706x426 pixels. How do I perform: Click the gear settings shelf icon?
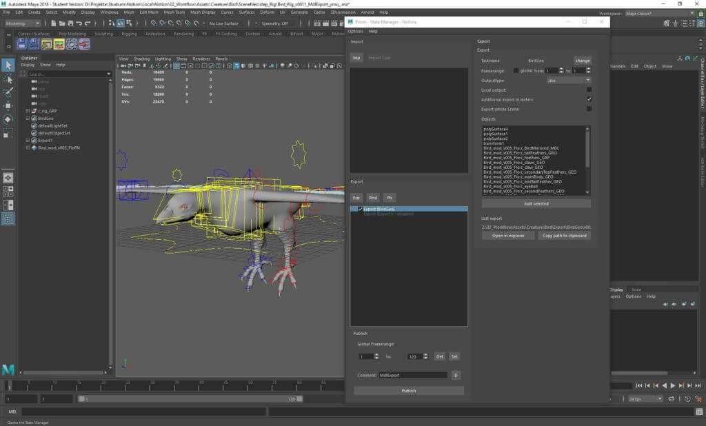72,44
